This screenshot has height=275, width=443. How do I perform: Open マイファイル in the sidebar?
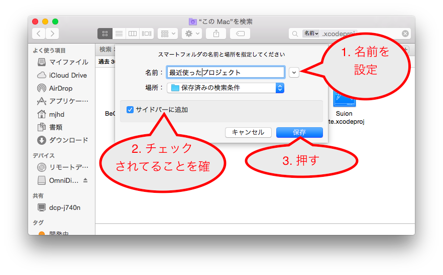[63, 62]
